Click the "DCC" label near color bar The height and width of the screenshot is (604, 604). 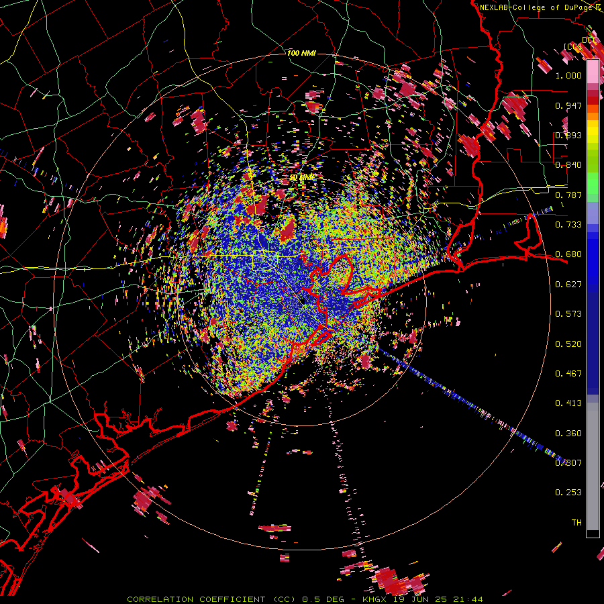pos(589,40)
